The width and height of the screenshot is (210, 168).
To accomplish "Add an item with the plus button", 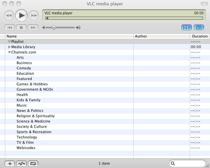I will pyautogui.click(x=10, y=163).
